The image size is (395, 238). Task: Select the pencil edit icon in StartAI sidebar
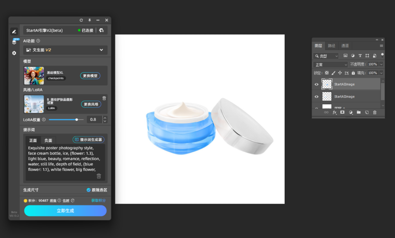point(14,32)
